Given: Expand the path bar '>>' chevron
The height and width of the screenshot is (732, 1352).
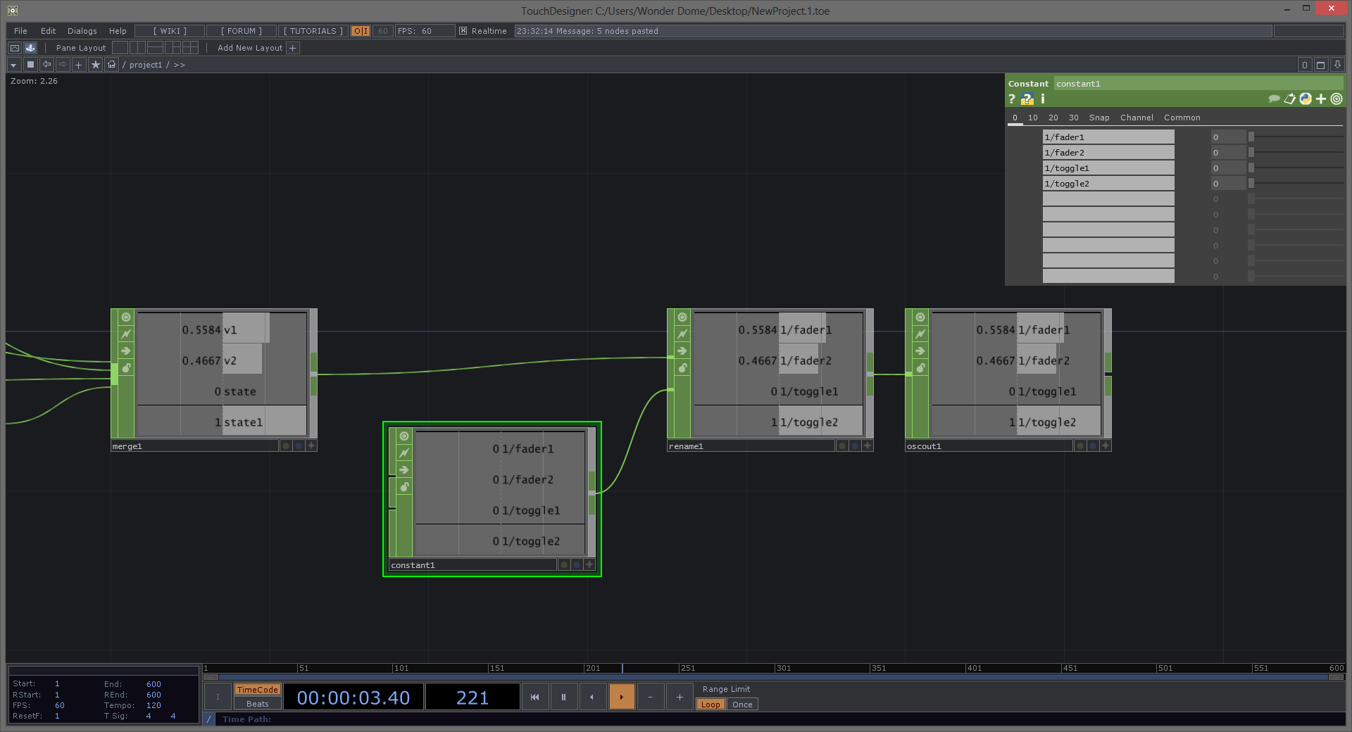Looking at the screenshot, I should [180, 65].
